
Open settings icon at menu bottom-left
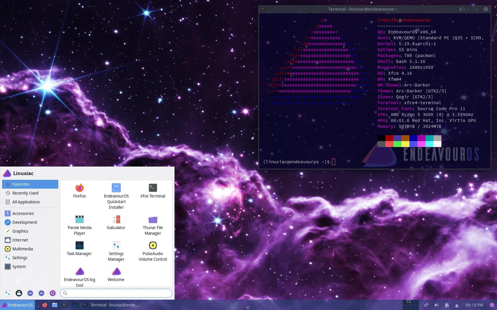[8, 293]
